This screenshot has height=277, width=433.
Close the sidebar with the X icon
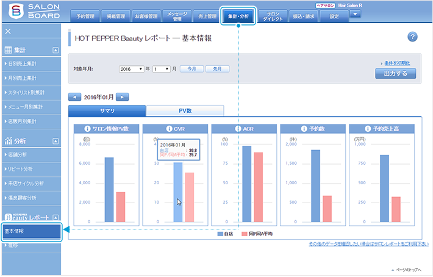click(x=8, y=31)
